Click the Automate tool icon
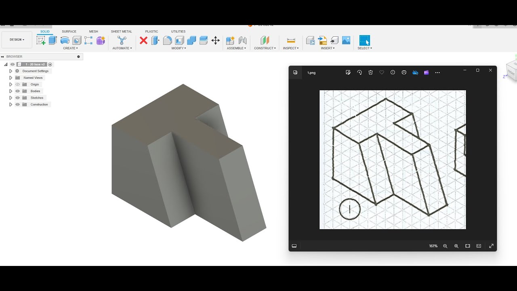The height and width of the screenshot is (291, 517). [122, 40]
